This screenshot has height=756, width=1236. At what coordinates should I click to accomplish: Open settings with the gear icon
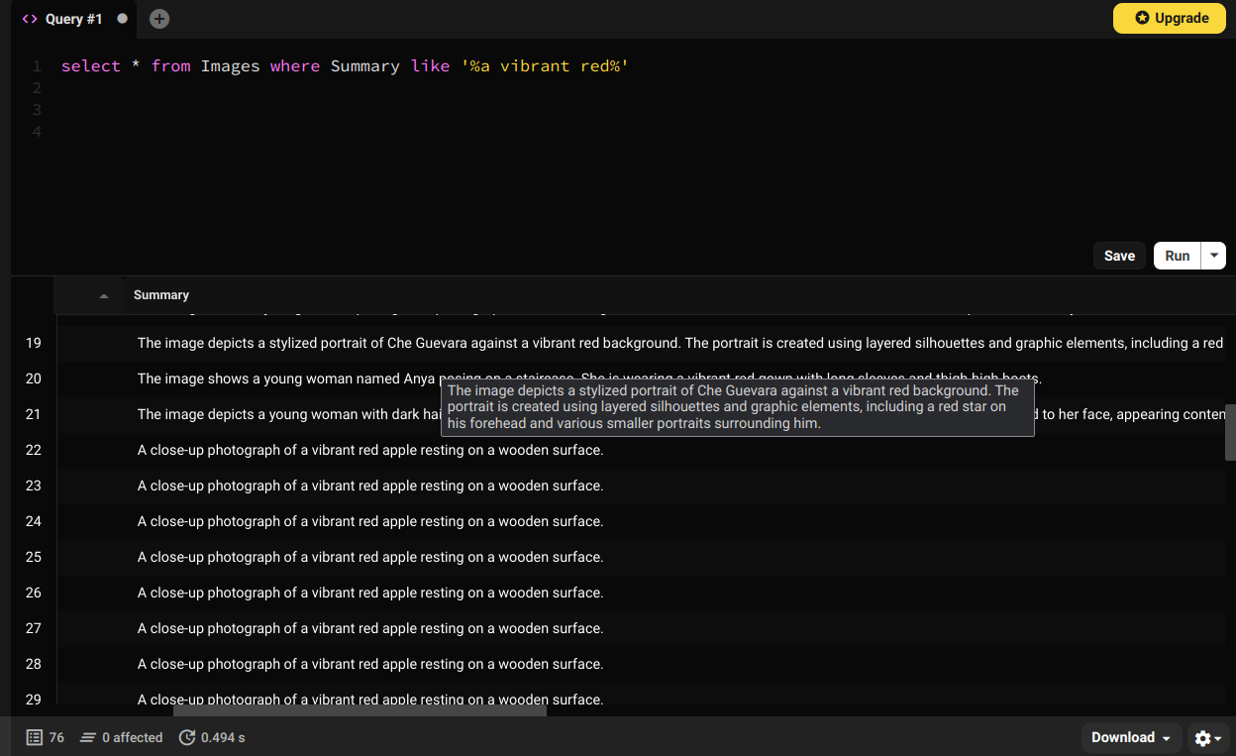pyautogui.click(x=1203, y=738)
